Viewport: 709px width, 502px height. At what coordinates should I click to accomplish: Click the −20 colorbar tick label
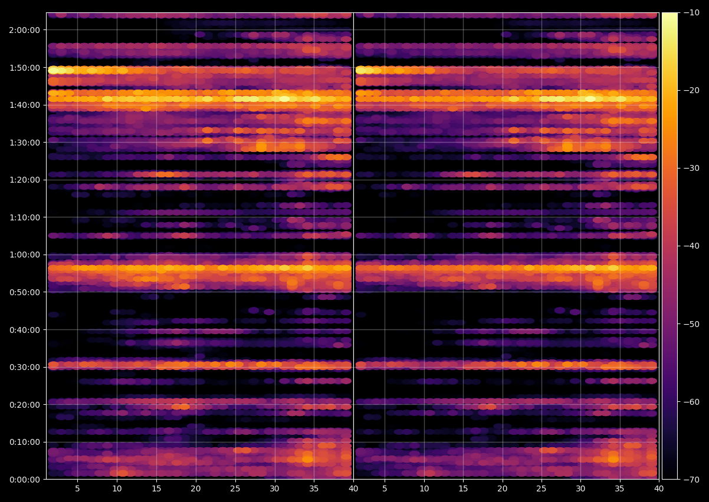[x=691, y=90]
